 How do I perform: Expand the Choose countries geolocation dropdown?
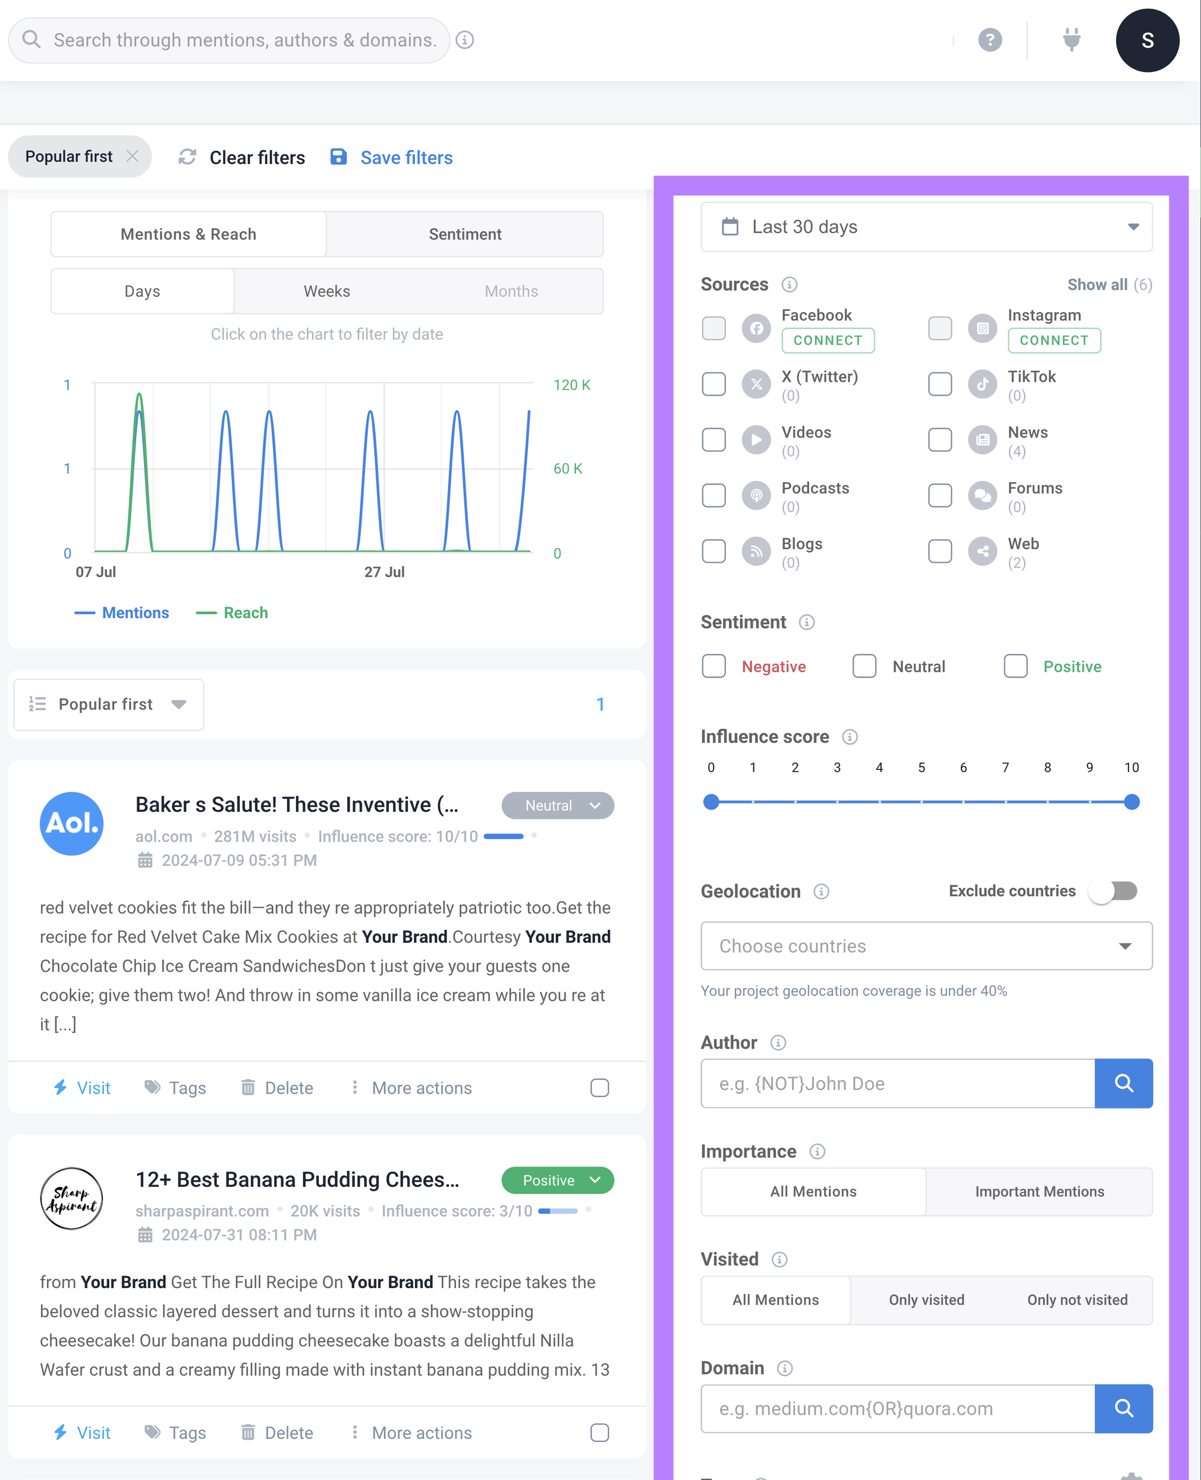pyautogui.click(x=926, y=946)
